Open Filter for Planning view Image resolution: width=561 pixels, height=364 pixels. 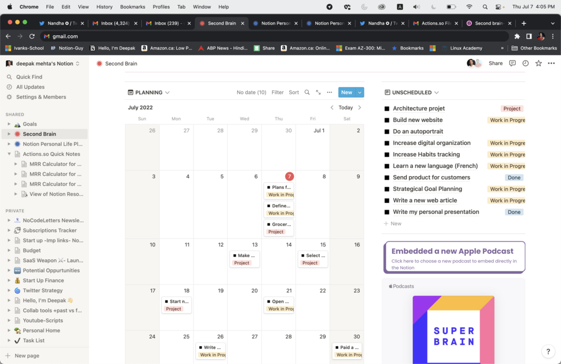(277, 92)
